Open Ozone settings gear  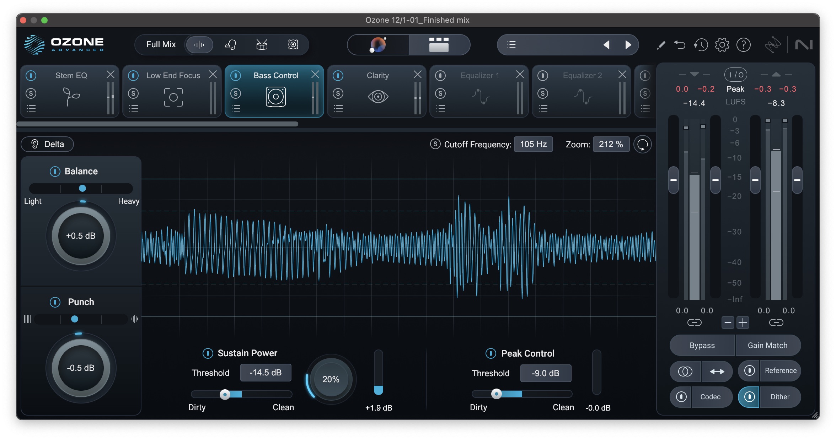click(x=722, y=45)
